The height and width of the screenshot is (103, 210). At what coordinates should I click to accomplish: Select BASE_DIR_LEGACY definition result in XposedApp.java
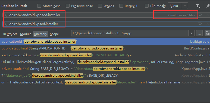[x=105, y=69]
